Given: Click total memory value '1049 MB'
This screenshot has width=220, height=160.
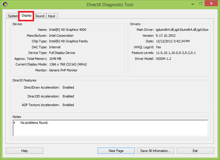Looking at the screenshot, I should coord(55,59).
